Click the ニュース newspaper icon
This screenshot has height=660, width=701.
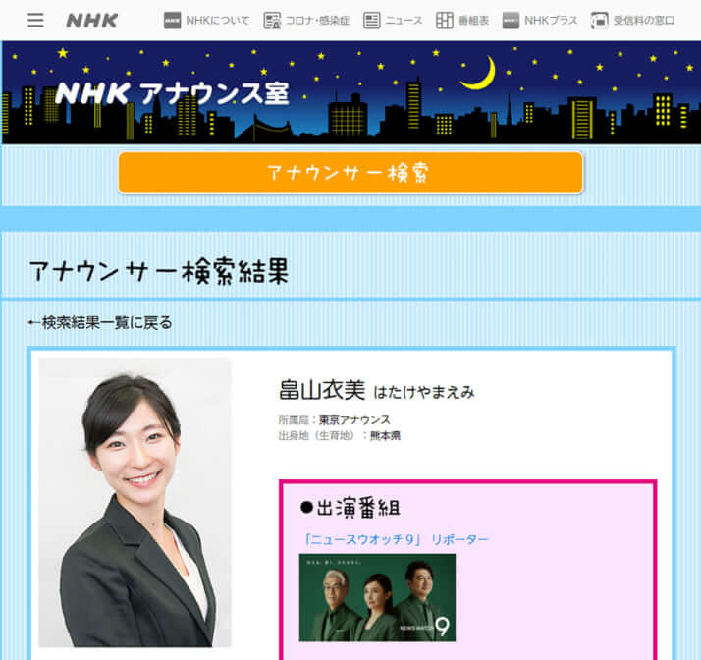pos(371,20)
